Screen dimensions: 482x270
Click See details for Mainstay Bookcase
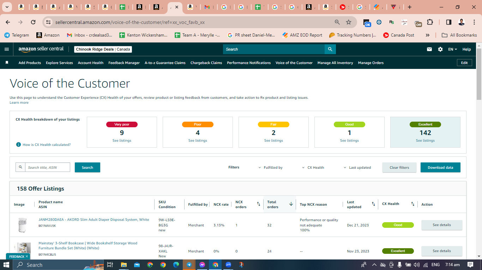pos(442,251)
